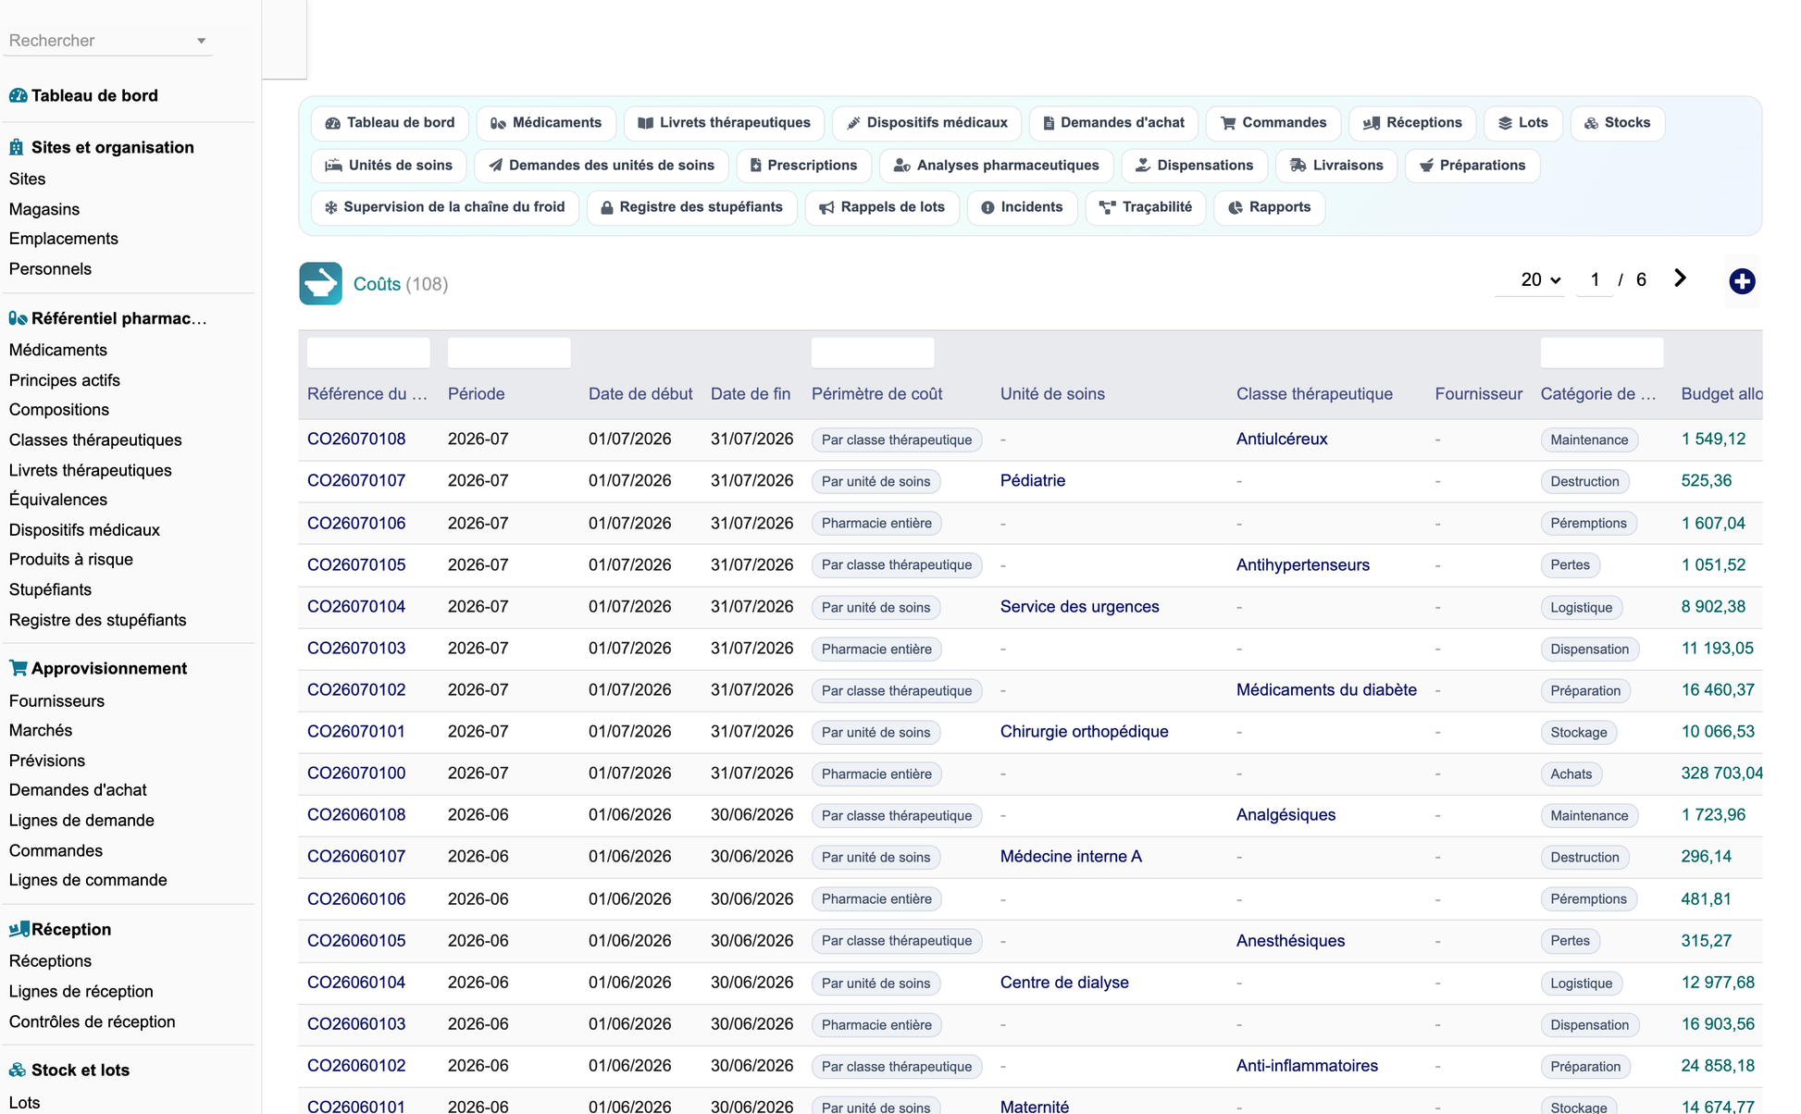Open the Traçabilité shortcut button

(1146, 207)
